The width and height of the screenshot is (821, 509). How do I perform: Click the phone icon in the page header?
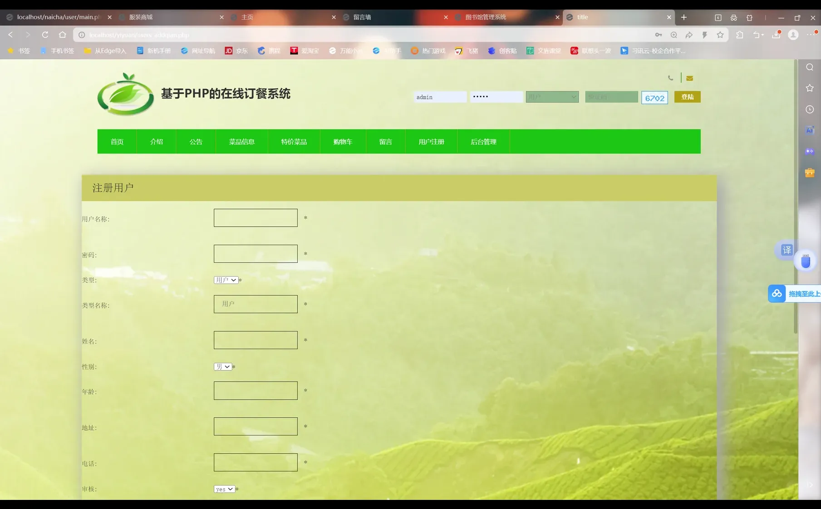coord(671,78)
